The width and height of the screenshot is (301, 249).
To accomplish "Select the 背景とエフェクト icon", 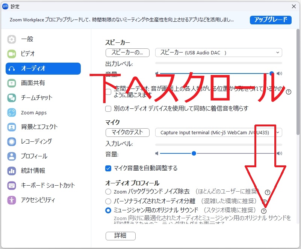I will point(12,127).
